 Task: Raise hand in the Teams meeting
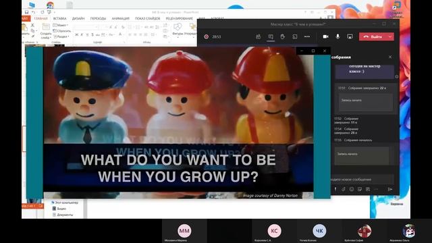(x=283, y=36)
